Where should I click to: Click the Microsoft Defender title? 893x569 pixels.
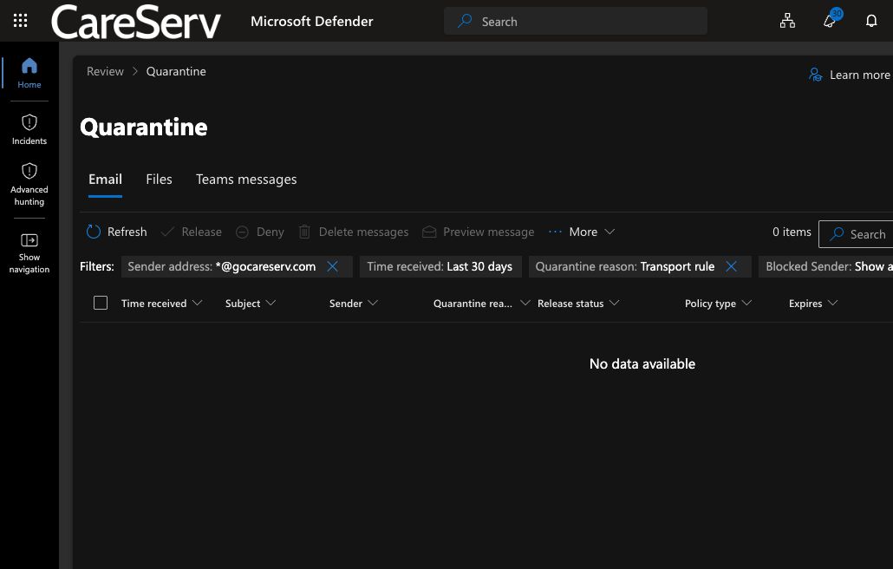(x=311, y=21)
